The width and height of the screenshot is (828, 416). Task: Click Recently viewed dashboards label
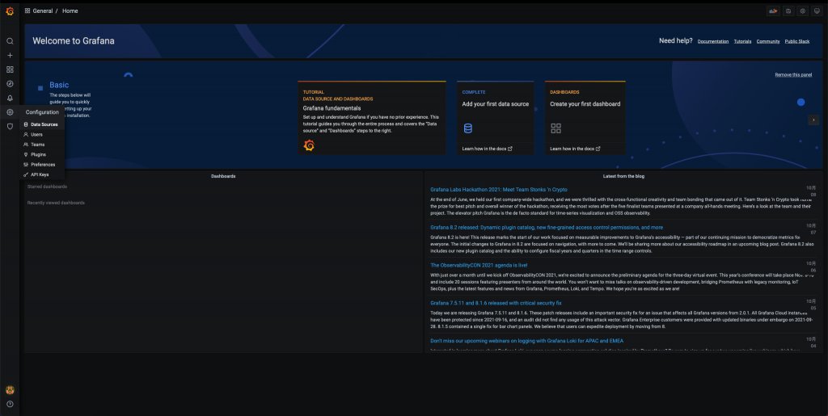[x=56, y=203]
